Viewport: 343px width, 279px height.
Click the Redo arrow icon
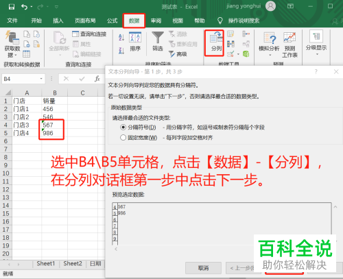pos(40,7)
